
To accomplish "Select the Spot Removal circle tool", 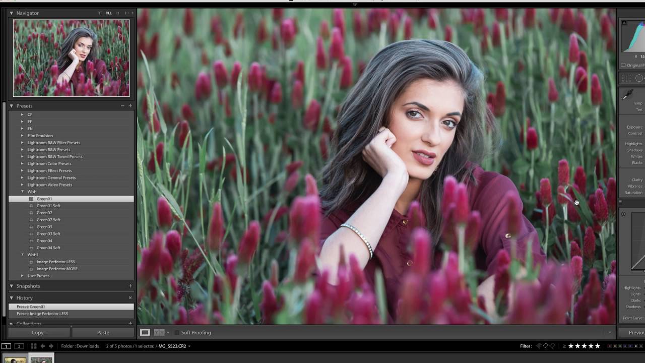I will coord(639,78).
